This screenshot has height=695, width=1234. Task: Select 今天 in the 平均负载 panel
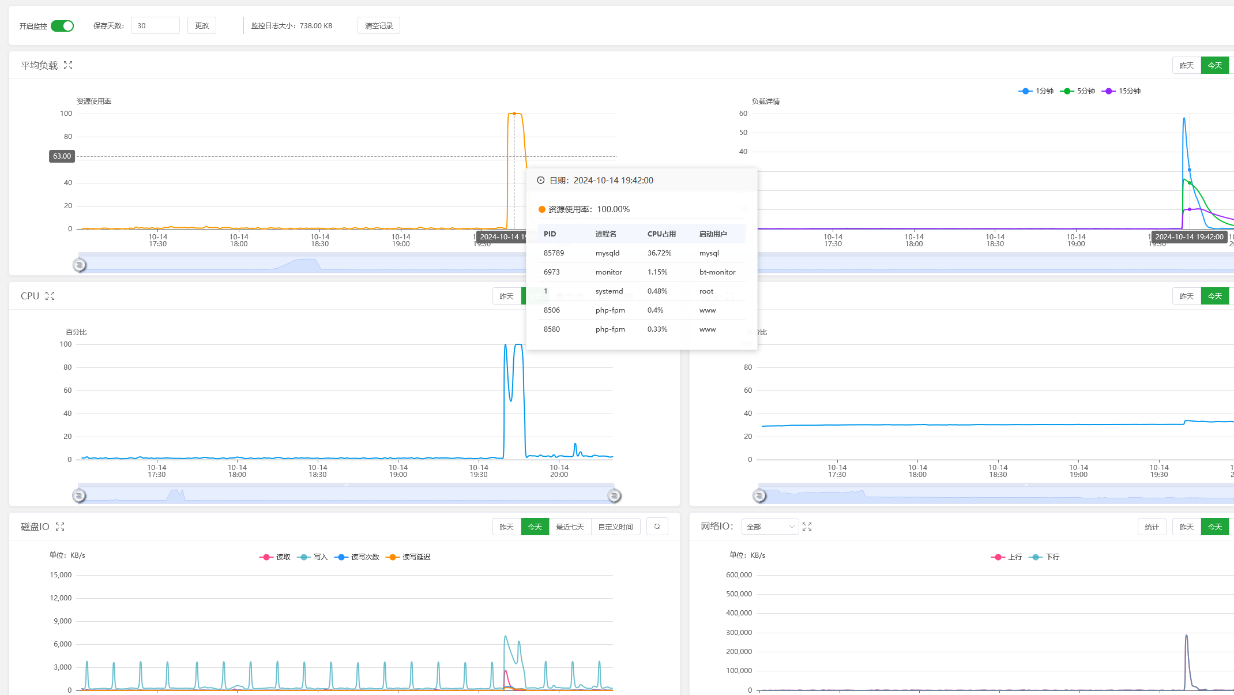[1215, 65]
